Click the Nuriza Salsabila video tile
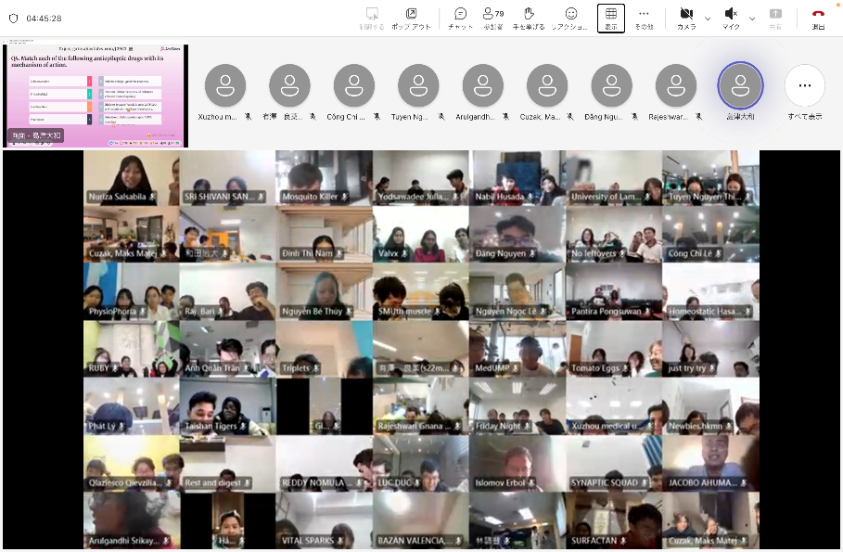 tap(131, 177)
